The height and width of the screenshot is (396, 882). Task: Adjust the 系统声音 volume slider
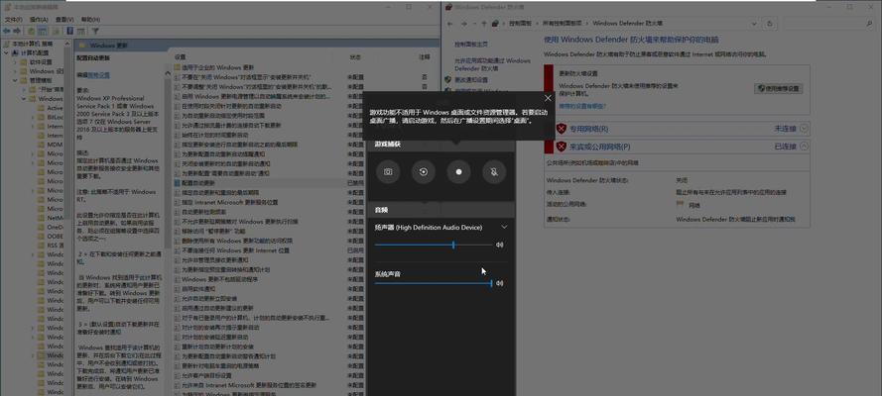(434, 283)
